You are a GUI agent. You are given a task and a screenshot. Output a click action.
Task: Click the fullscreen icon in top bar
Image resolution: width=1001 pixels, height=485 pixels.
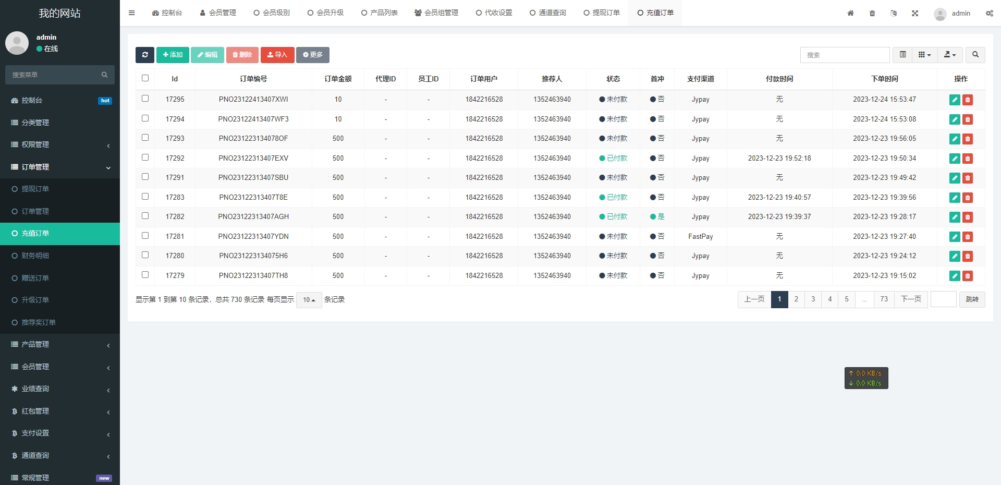tap(915, 13)
